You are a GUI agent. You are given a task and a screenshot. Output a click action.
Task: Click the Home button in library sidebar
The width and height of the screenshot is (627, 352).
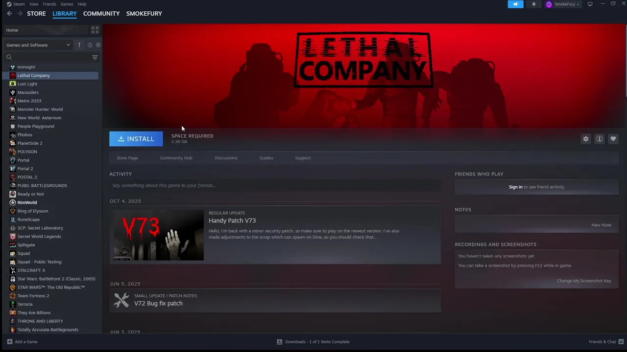coord(46,30)
